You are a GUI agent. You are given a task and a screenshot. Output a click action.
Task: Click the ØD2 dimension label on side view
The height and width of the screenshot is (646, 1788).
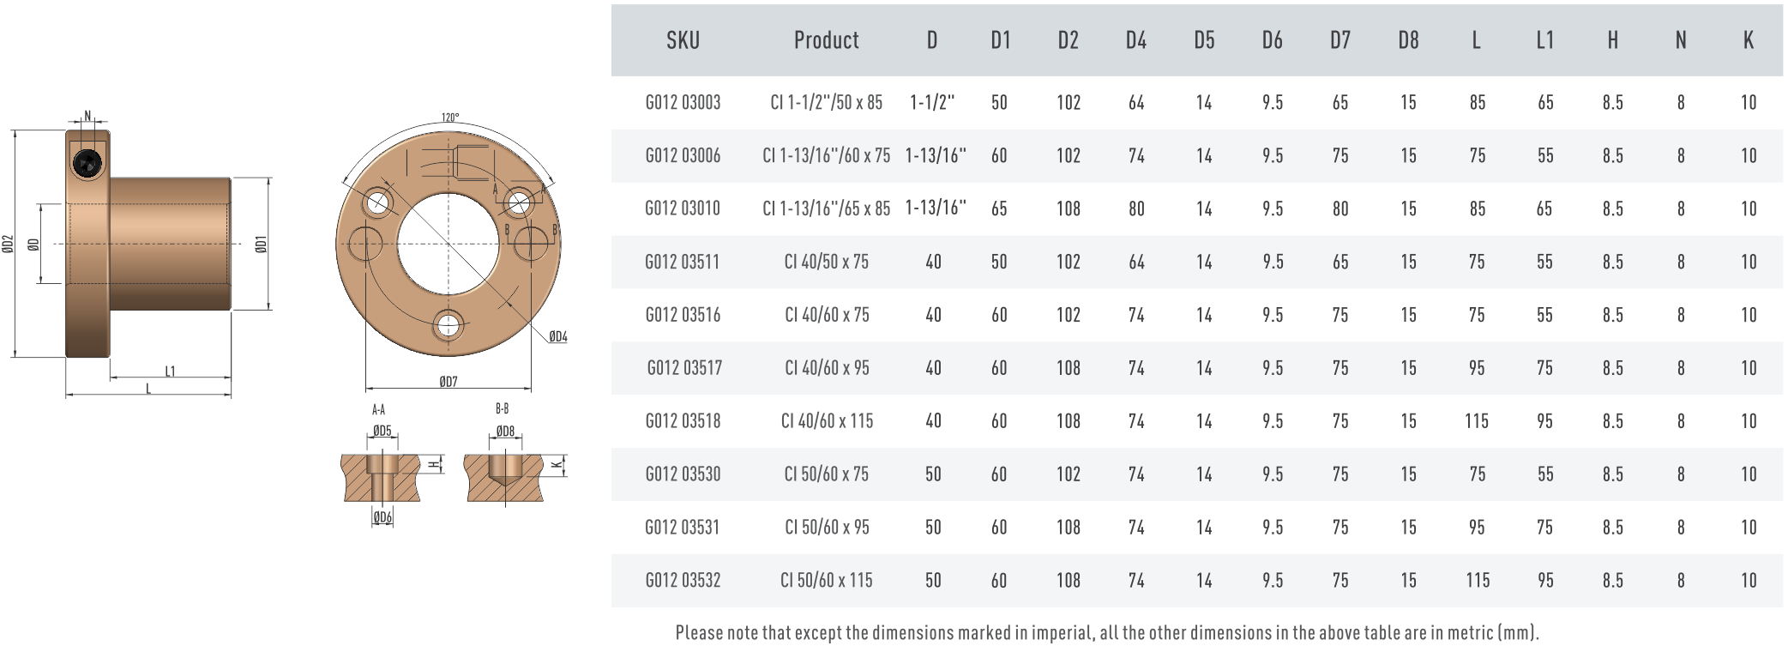point(8,244)
